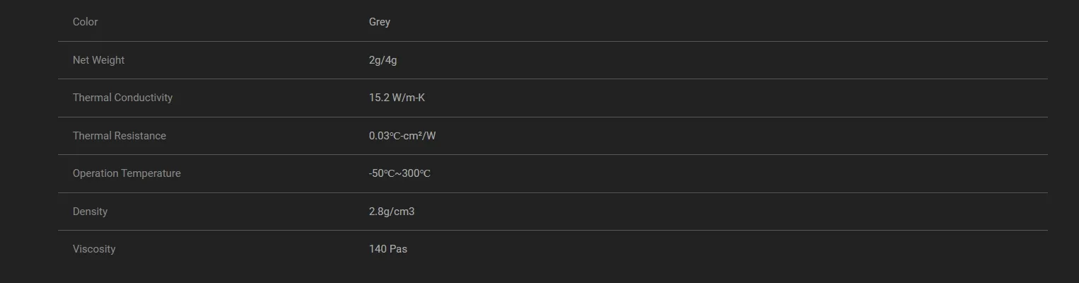Click the word 'Net' in Net Weight
The image size is (1079, 283).
[x=81, y=60]
